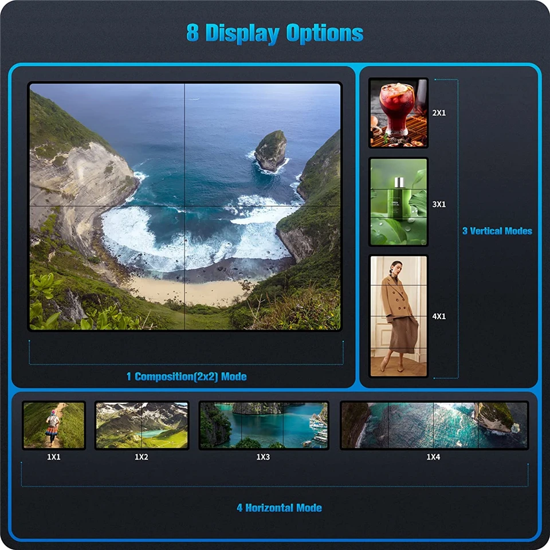Click the 4 Horizontal Mode heading
Screen dimensions: 550x550
click(x=280, y=506)
